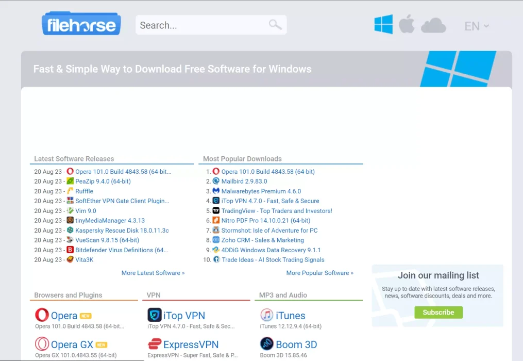
Task: Click the Trade Ideas icon
Action: (x=216, y=259)
